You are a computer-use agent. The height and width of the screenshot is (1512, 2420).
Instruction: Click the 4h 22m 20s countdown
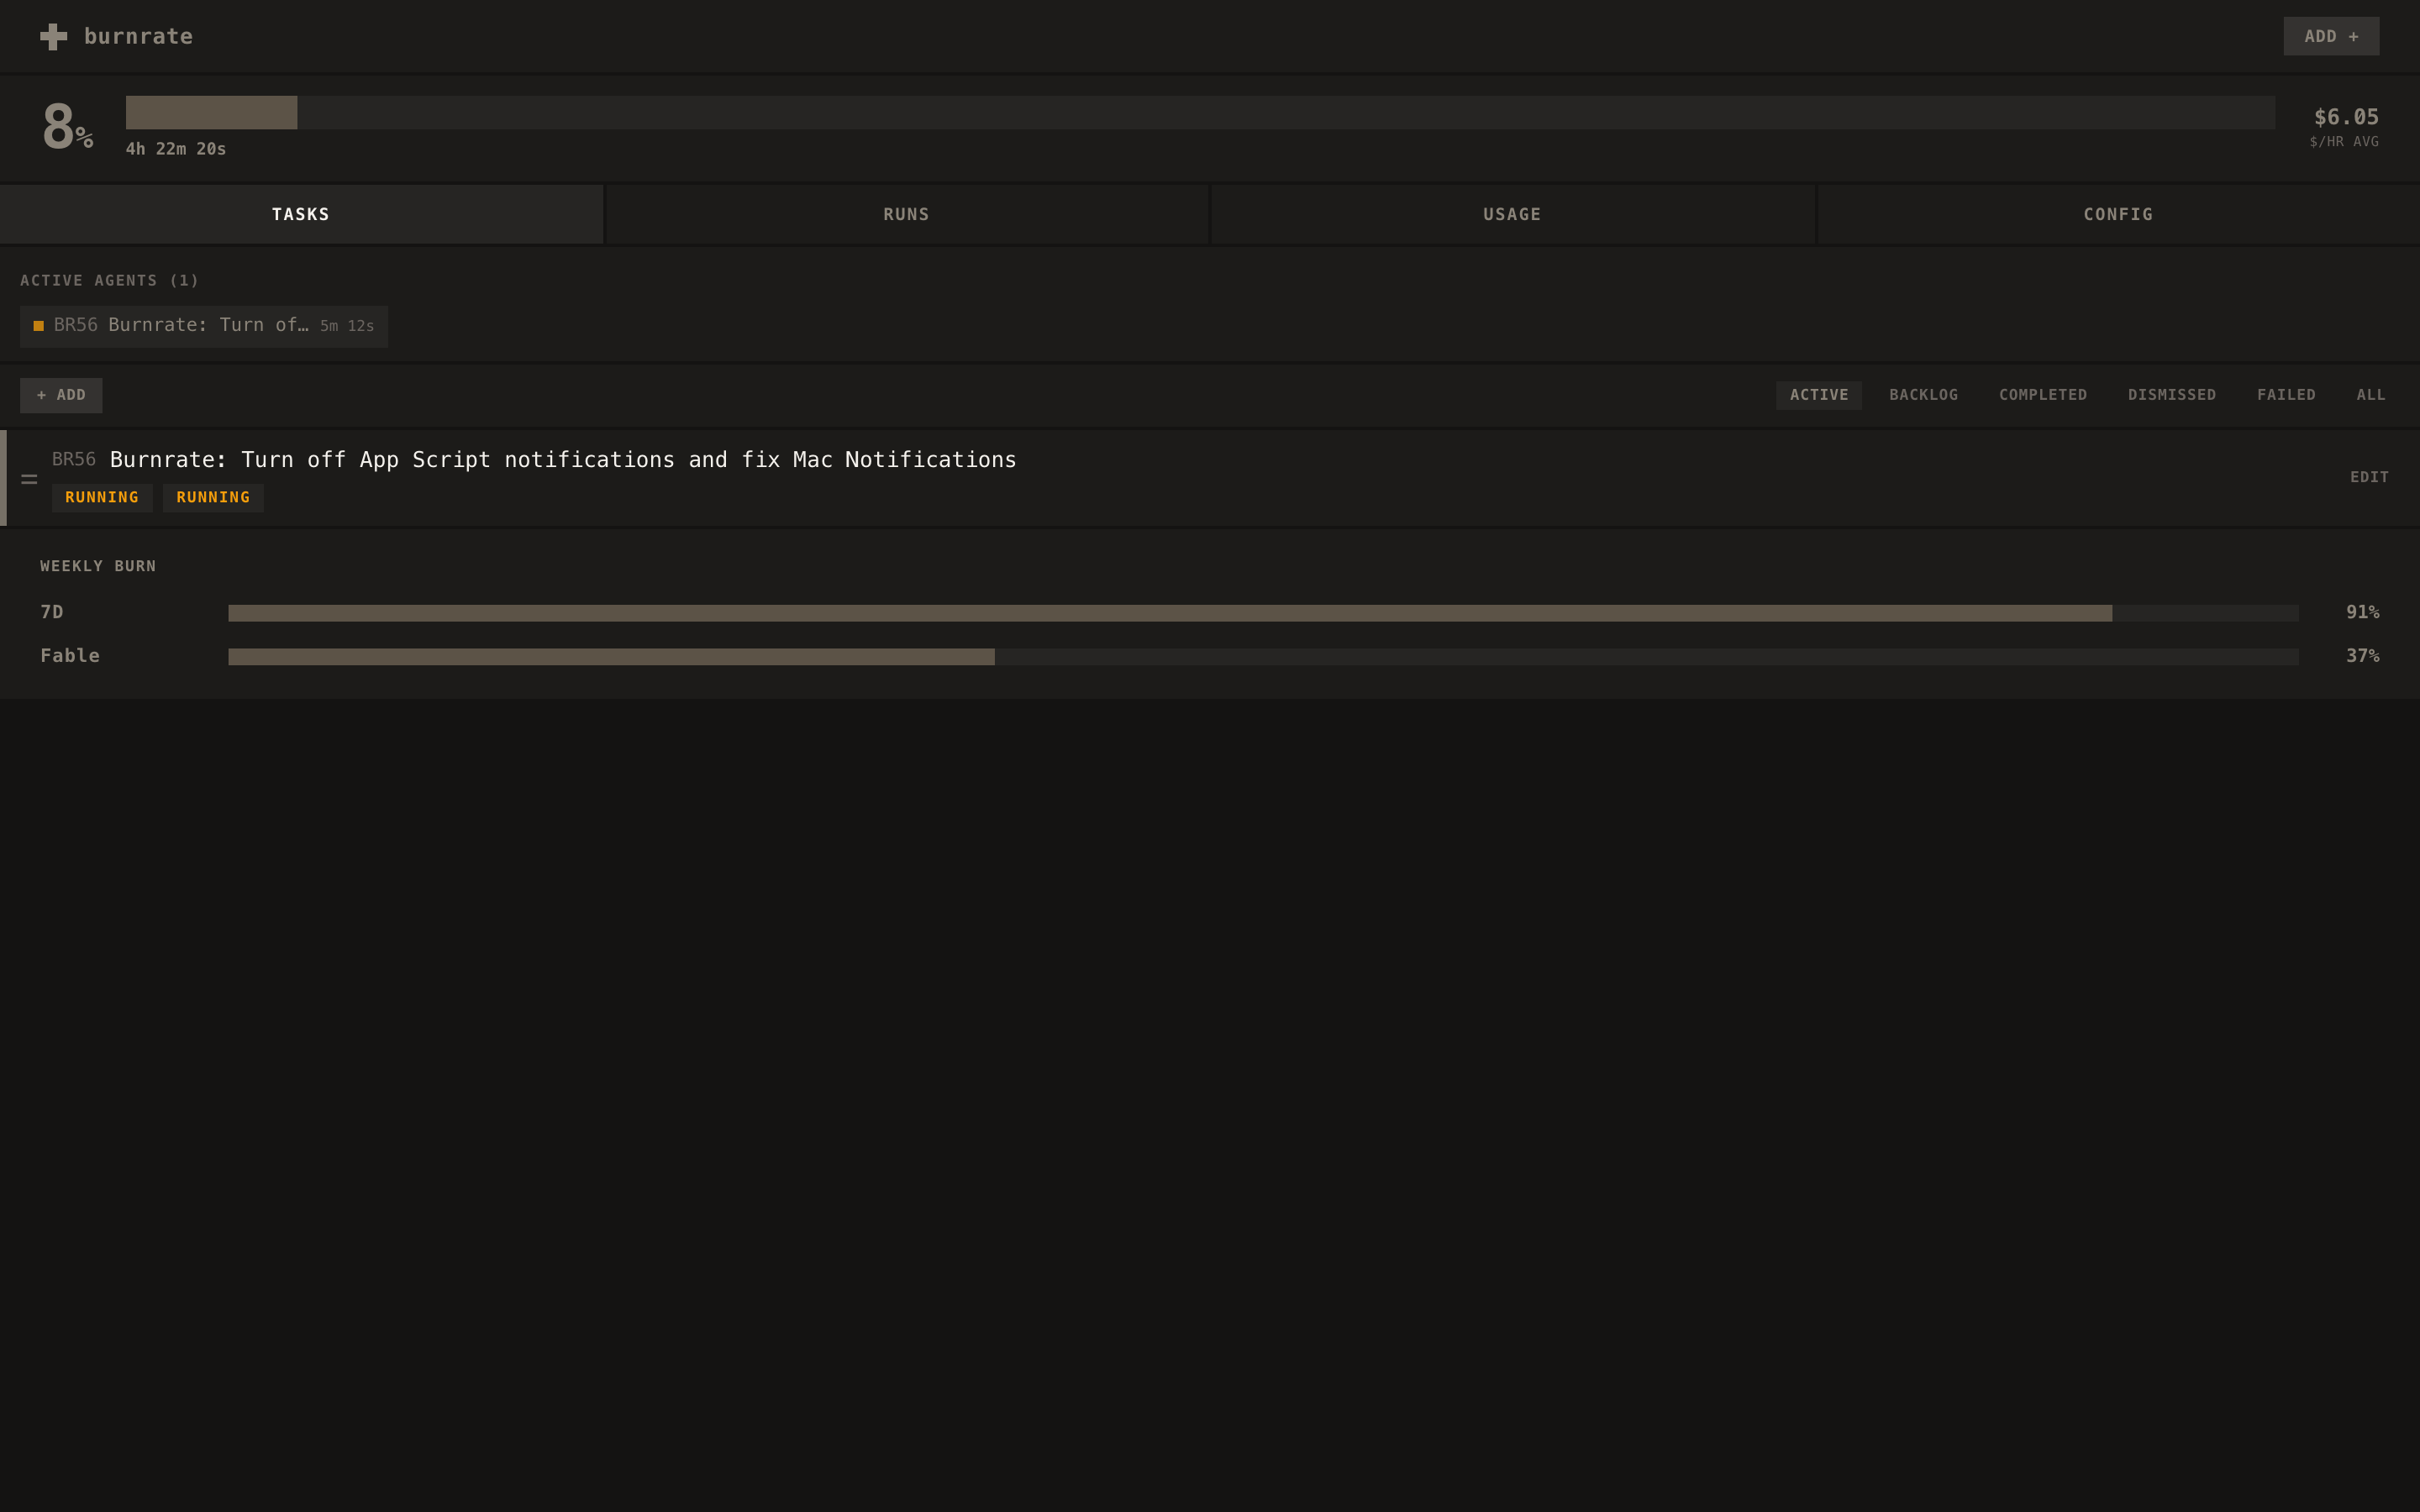pyautogui.click(x=176, y=149)
